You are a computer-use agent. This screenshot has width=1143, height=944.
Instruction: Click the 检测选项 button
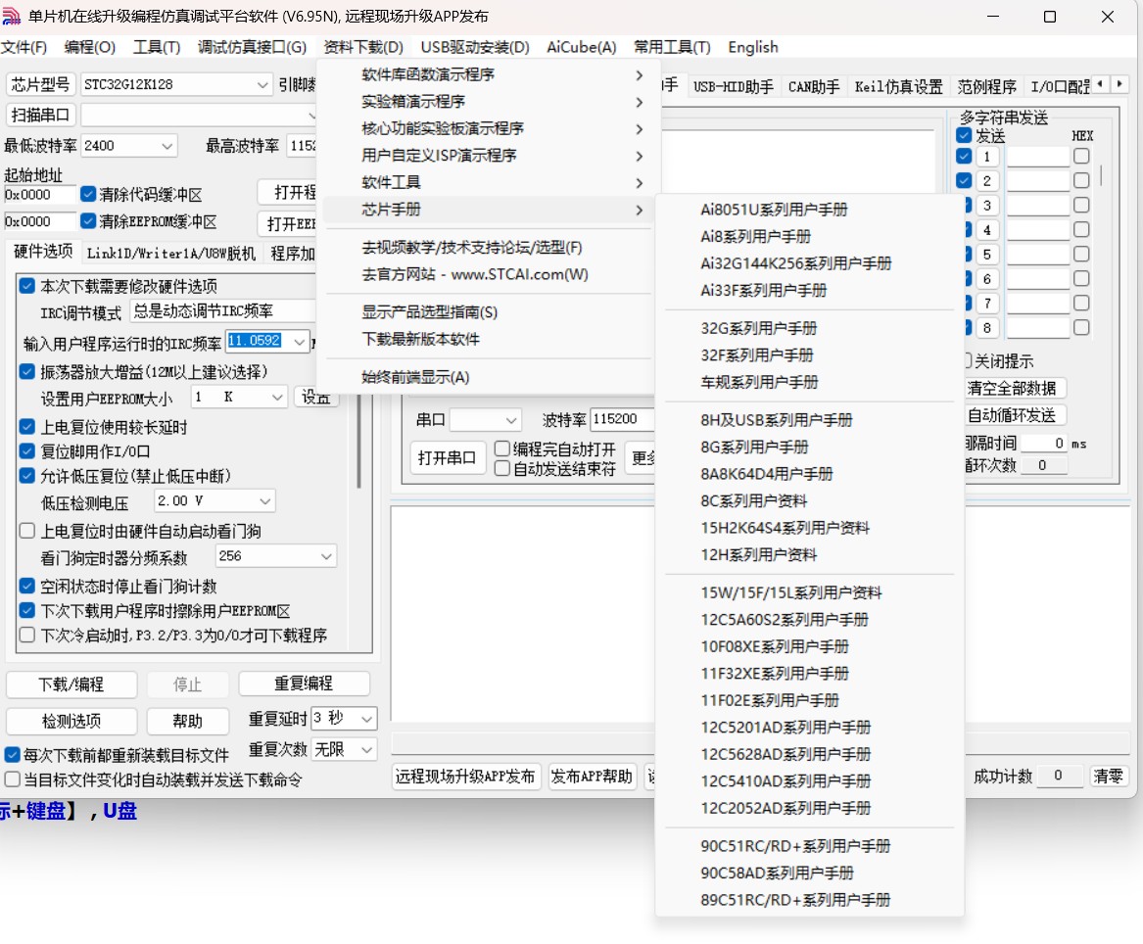click(x=71, y=721)
